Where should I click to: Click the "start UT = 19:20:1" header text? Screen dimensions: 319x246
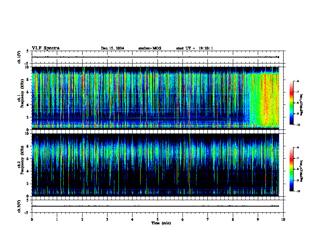195,48
